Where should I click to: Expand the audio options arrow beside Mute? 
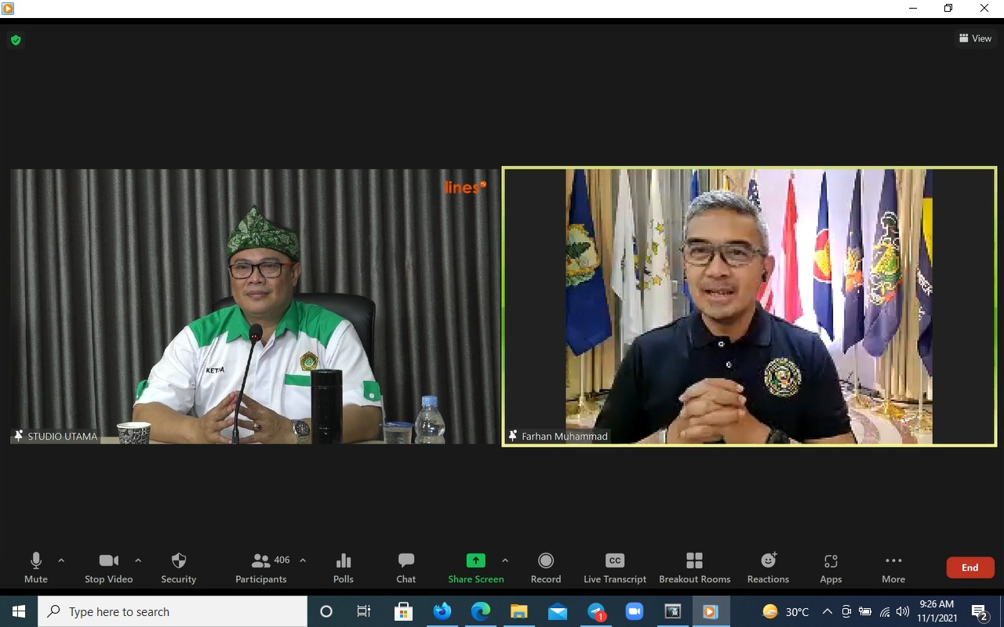(61, 560)
